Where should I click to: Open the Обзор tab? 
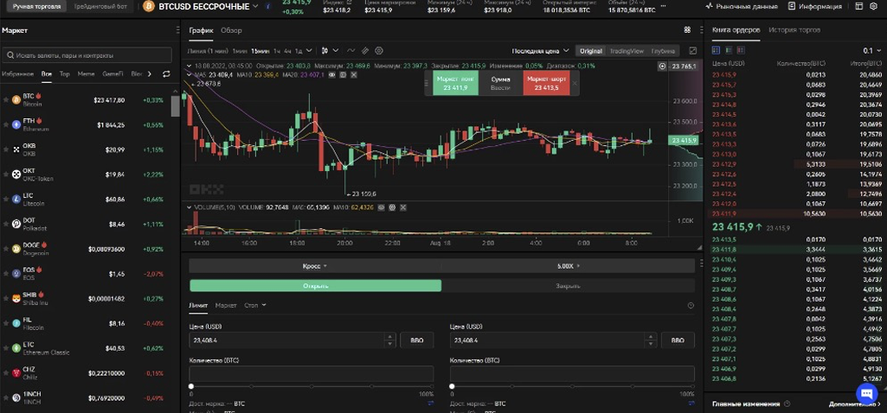pos(231,30)
